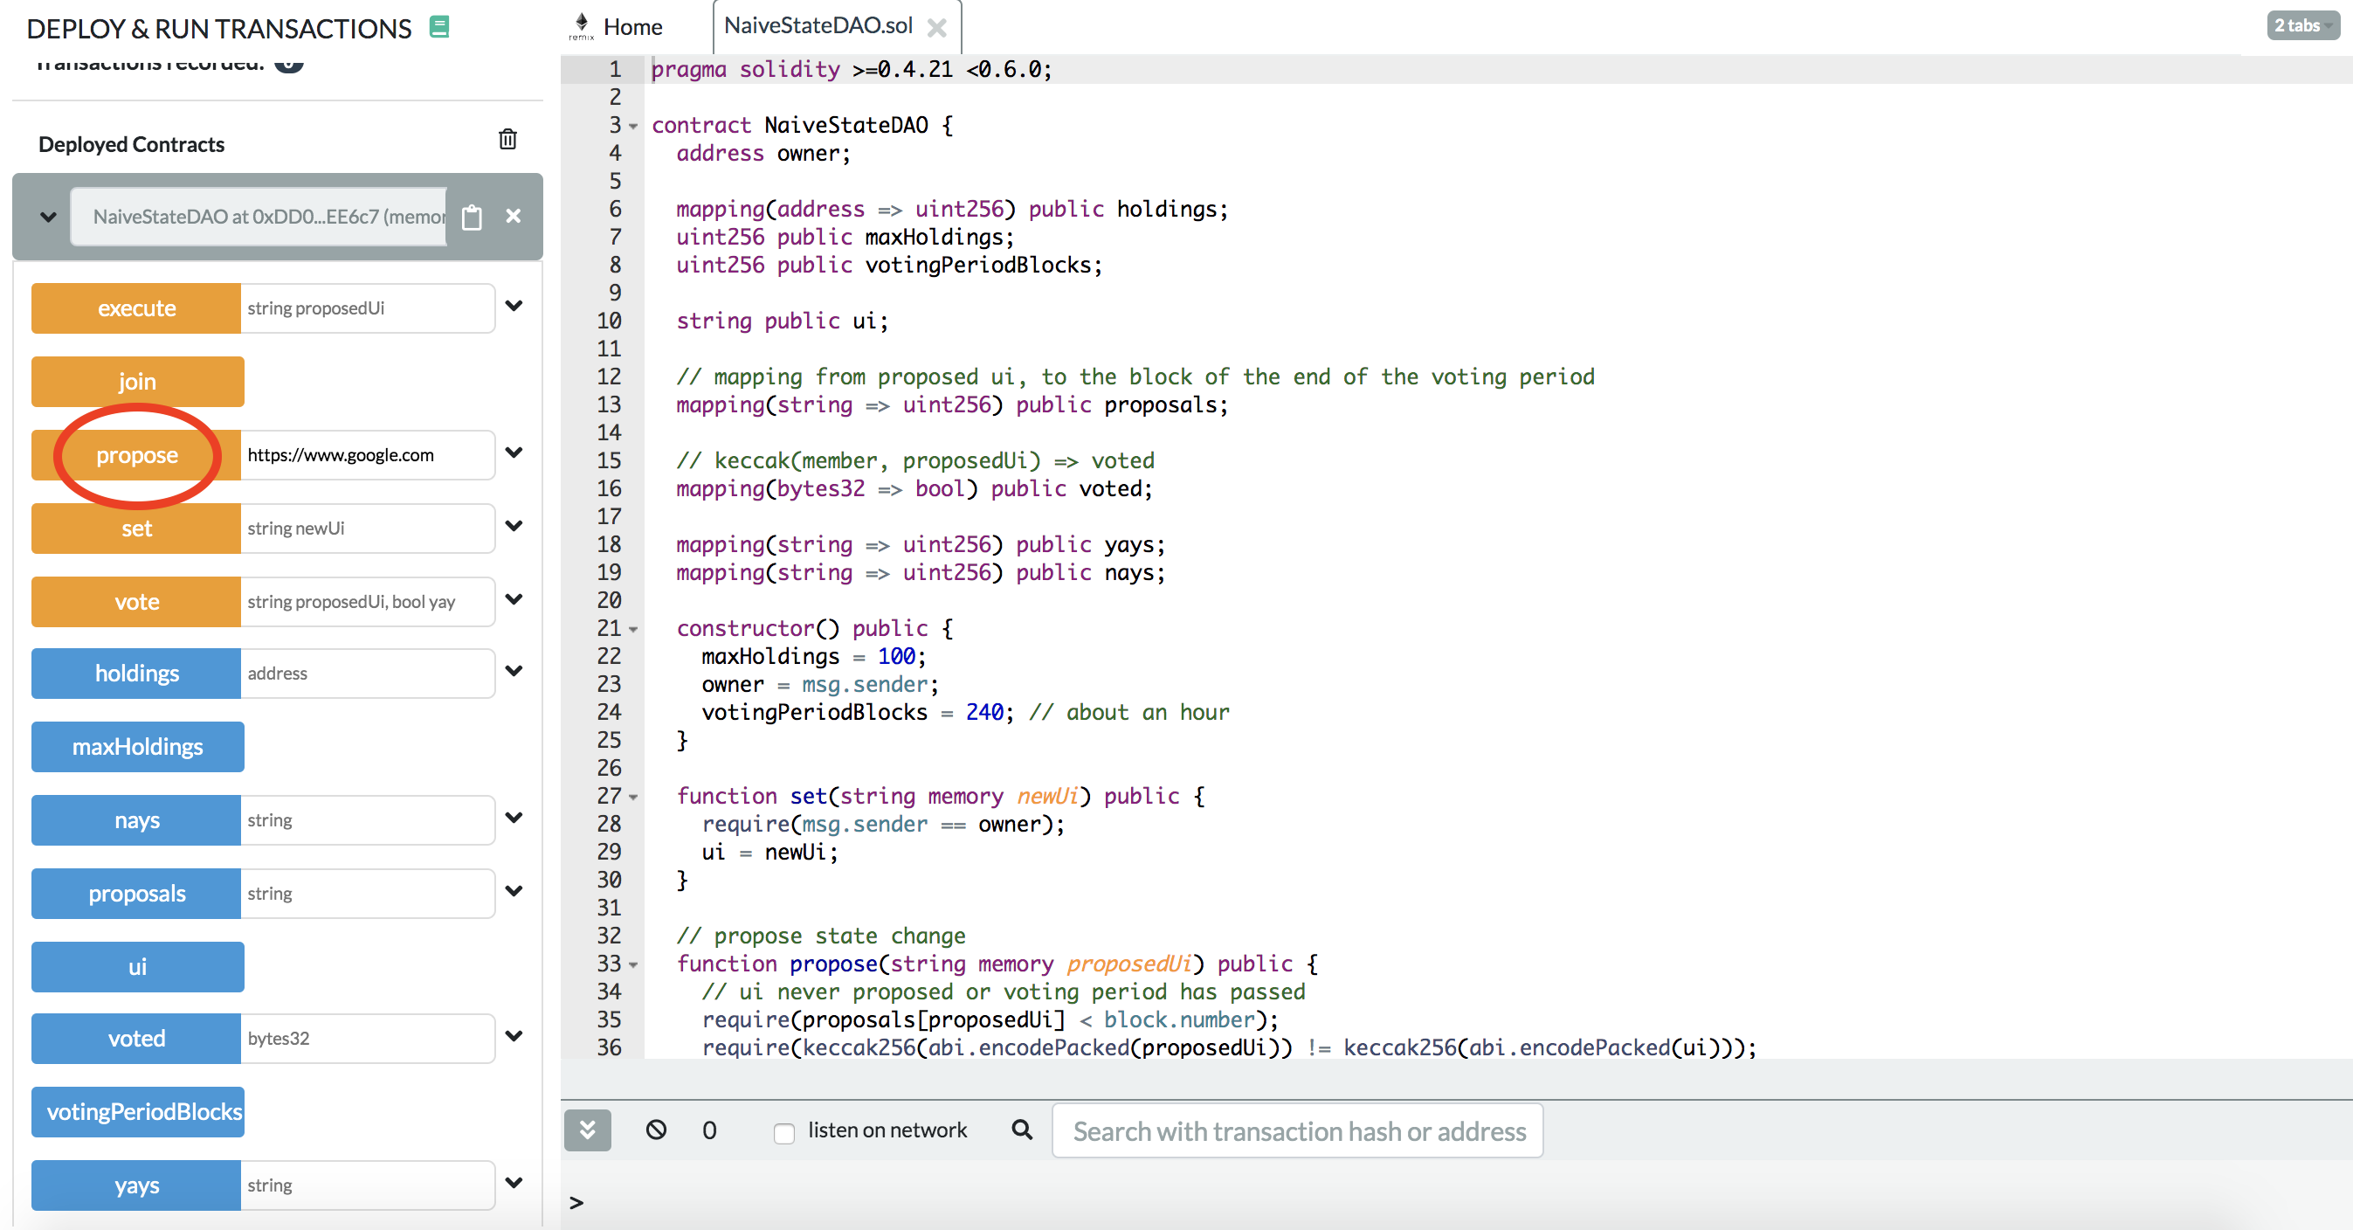Click the Remix Home logo icon
2353x1230 pixels.
pyautogui.click(x=581, y=25)
